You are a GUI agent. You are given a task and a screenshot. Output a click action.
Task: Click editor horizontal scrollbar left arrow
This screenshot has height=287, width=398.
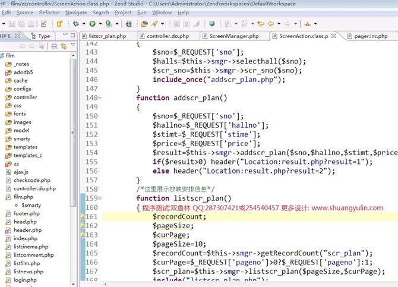(105, 284)
